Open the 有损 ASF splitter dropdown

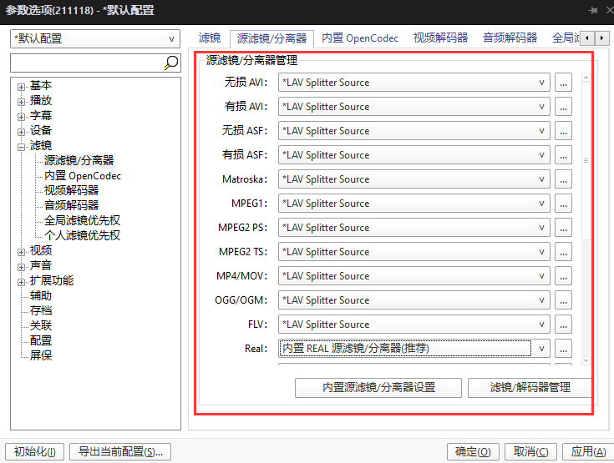point(414,155)
